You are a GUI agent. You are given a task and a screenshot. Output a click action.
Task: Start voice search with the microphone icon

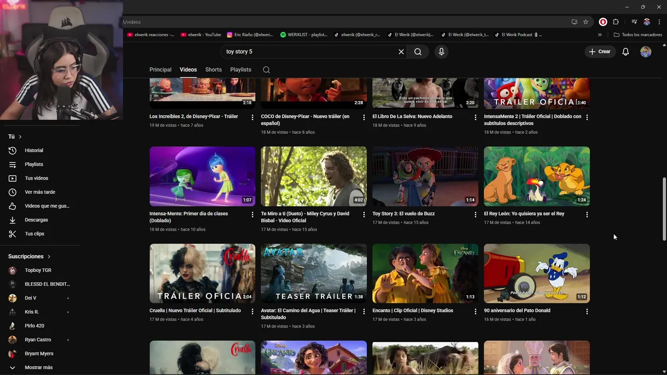point(441,52)
